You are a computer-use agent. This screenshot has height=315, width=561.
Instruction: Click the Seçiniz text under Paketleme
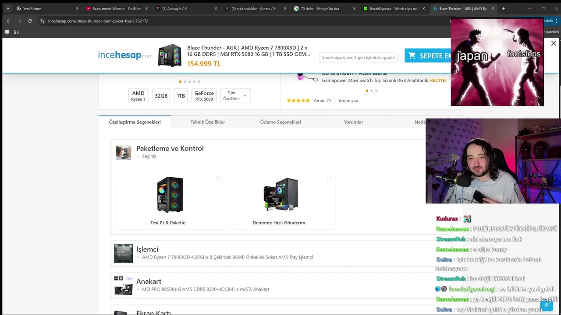coord(149,156)
